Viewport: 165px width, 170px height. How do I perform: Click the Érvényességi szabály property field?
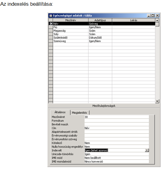pos(116,135)
